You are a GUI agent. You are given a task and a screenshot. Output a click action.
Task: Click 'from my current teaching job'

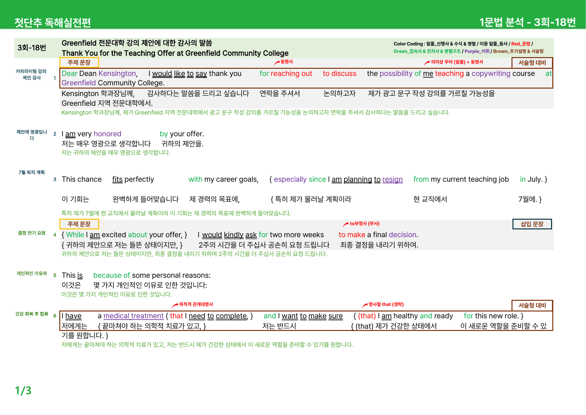[461, 179]
